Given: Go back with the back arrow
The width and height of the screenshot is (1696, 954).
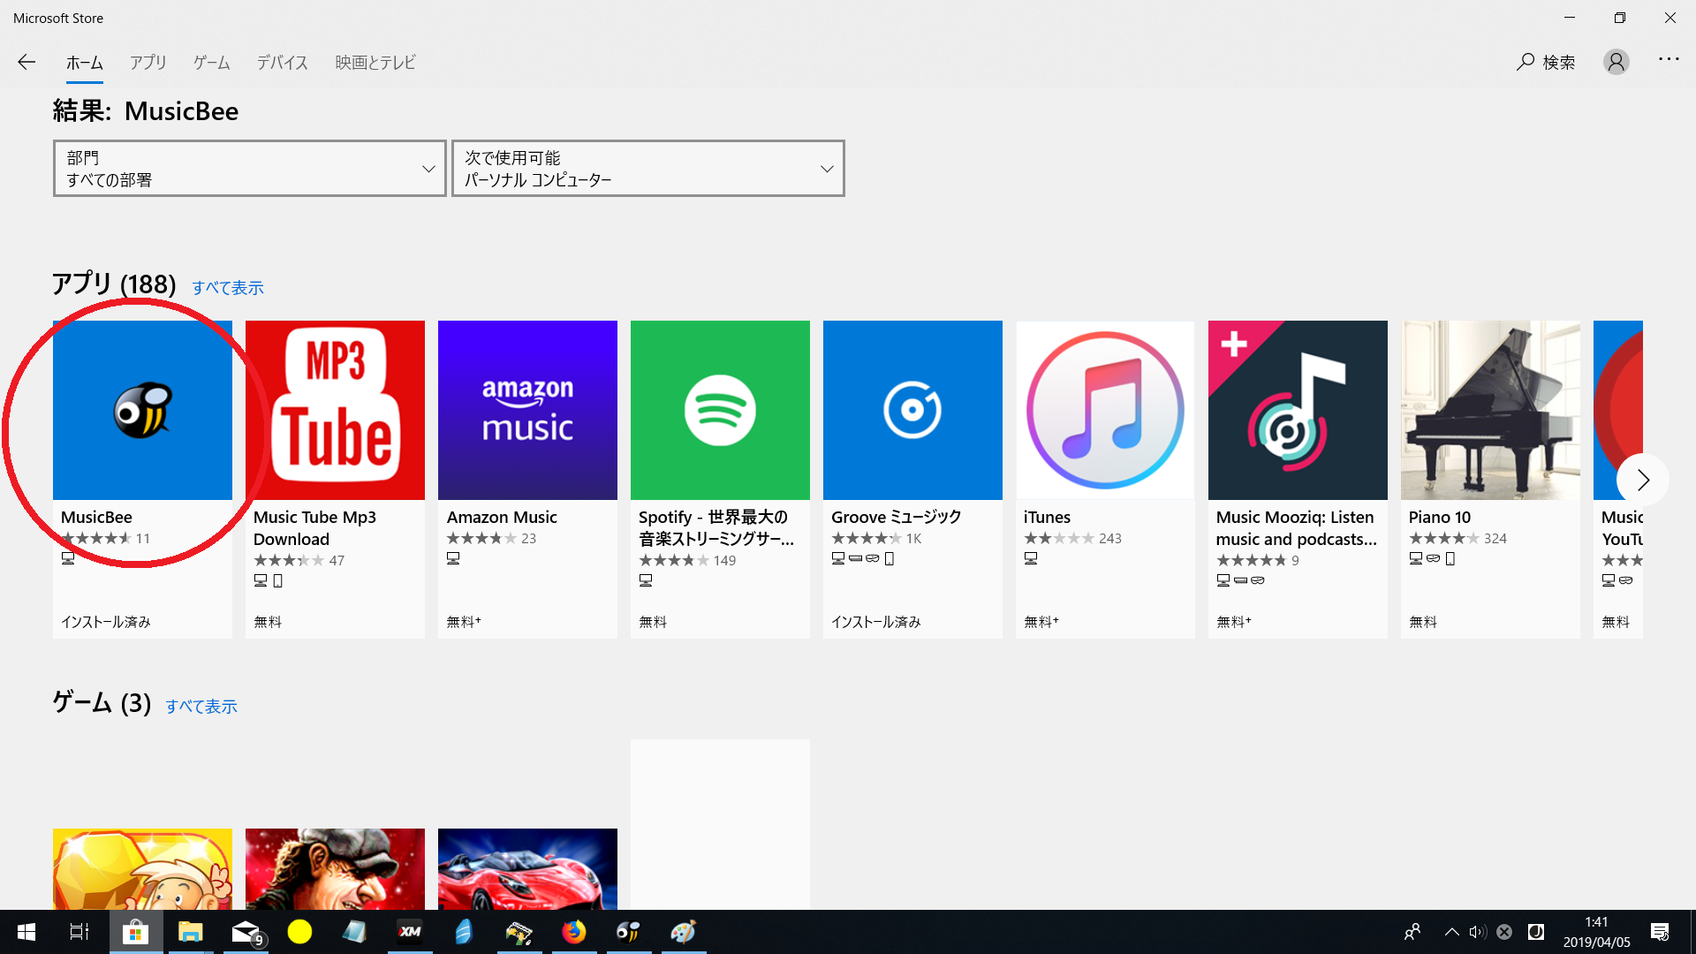Looking at the screenshot, I should [x=26, y=62].
